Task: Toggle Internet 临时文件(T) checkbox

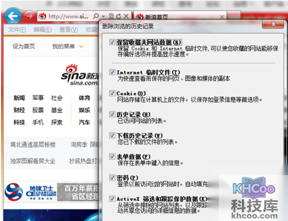Action: [112, 72]
